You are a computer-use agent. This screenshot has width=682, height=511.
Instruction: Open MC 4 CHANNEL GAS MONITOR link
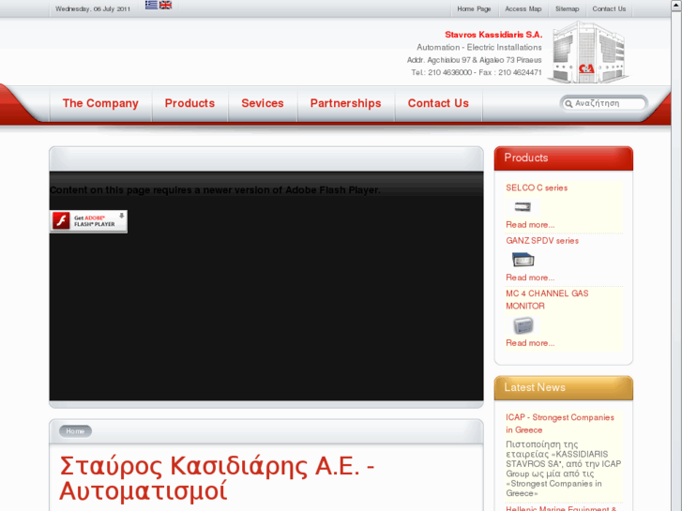[547, 300]
